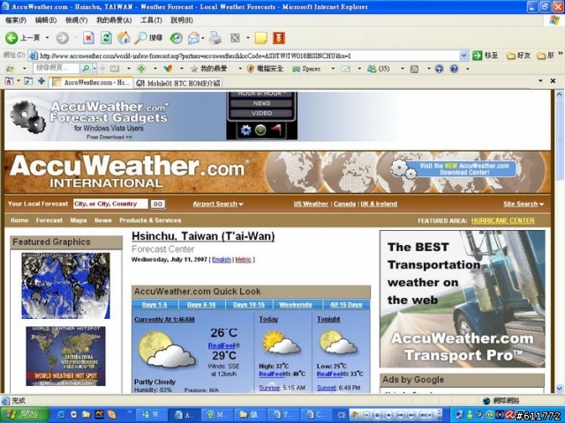Stop page loading with the red X icon
Screen dimensions: 565x423
tap(88, 38)
